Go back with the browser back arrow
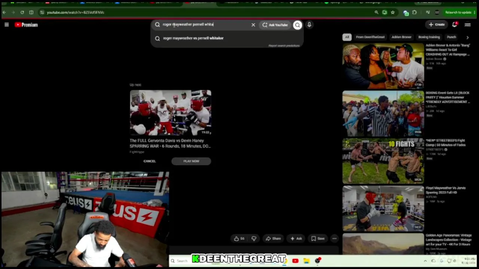 (x=4, y=12)
